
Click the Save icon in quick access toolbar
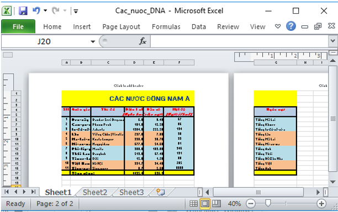tap(23, 10)
